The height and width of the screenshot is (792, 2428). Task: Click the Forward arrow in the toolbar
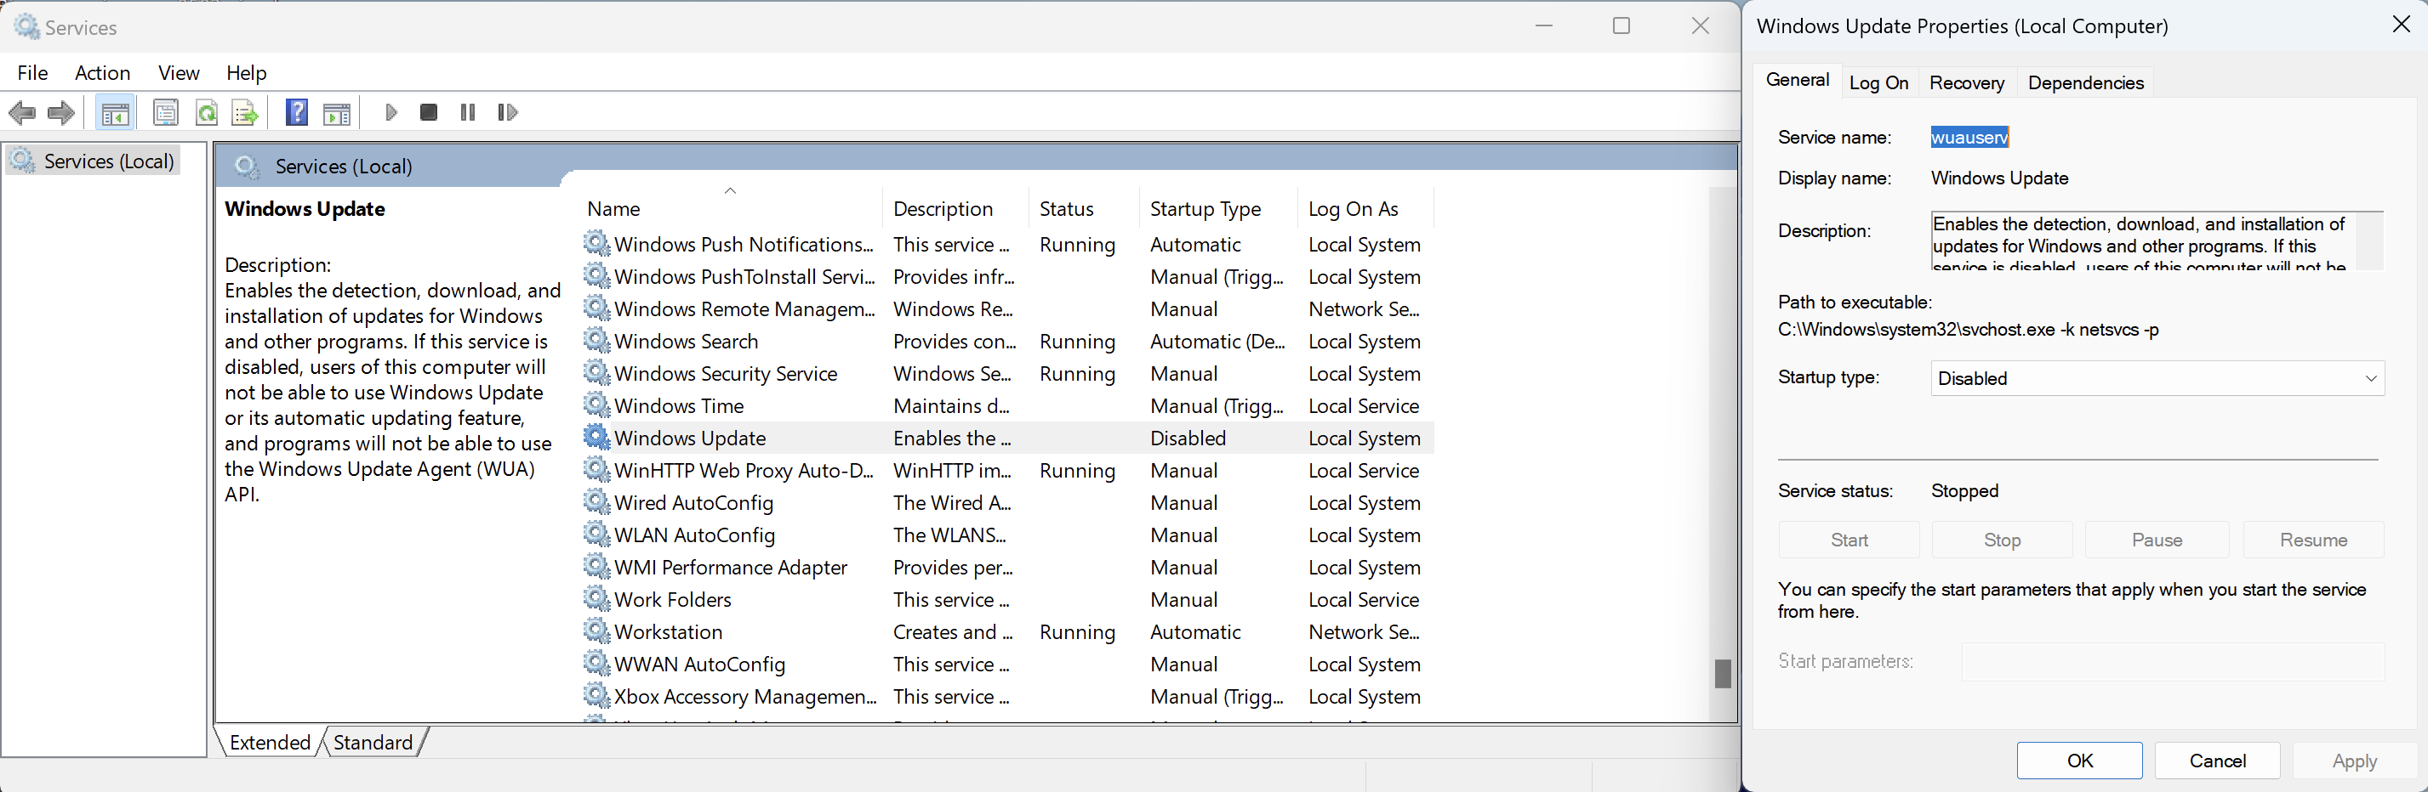click(61, 113)
